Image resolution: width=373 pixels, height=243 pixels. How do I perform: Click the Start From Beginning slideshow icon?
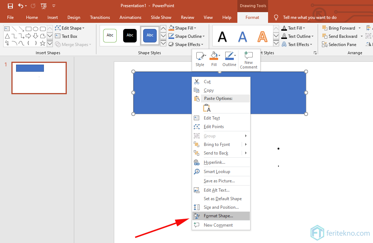click(44, 6)
